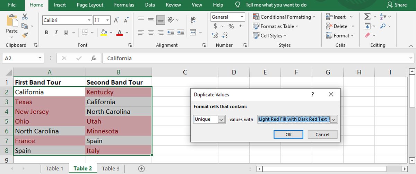Click the Borders icon

tap(85, 33)
